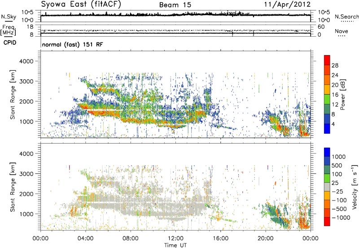
Task: Click the '04:00' time tick label
Action: [x=85, y=239]
